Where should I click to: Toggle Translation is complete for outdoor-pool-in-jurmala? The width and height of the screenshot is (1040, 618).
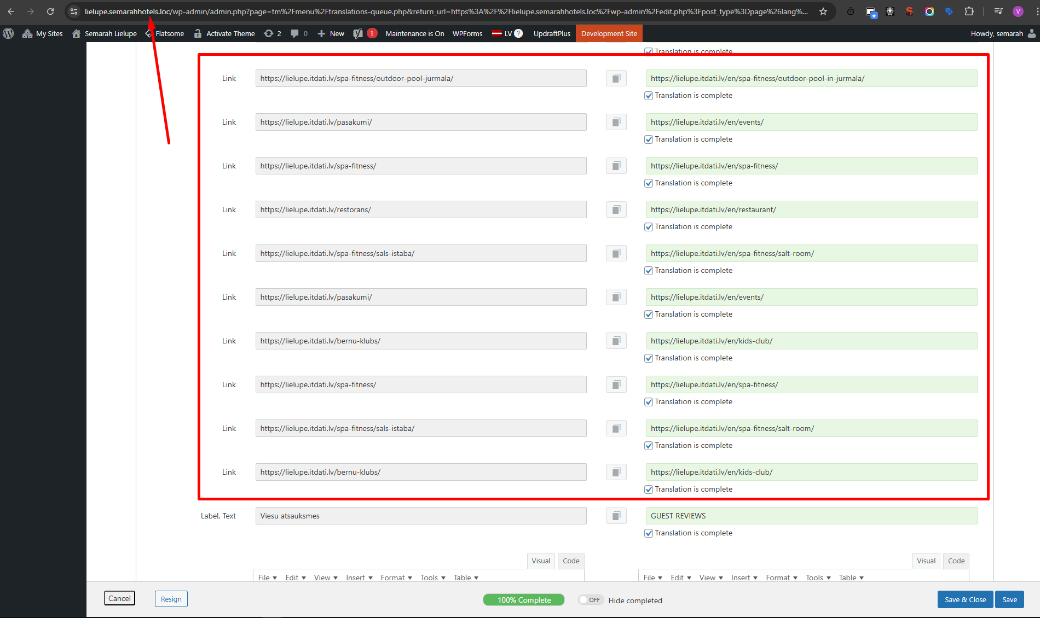[x=649, y=96]
